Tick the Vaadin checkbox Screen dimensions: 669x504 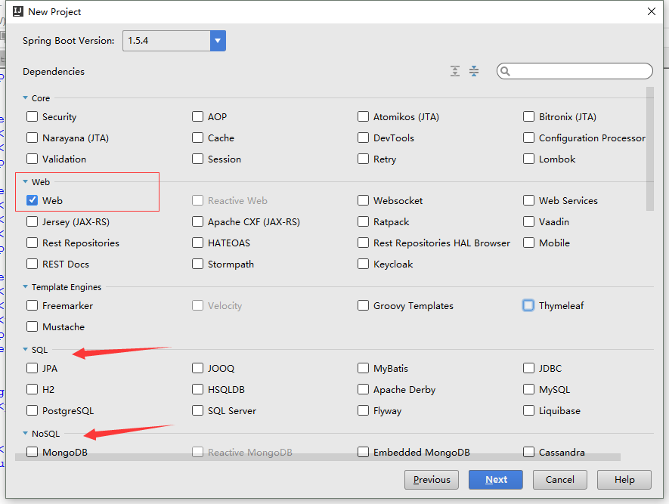(x=528, y=221)
